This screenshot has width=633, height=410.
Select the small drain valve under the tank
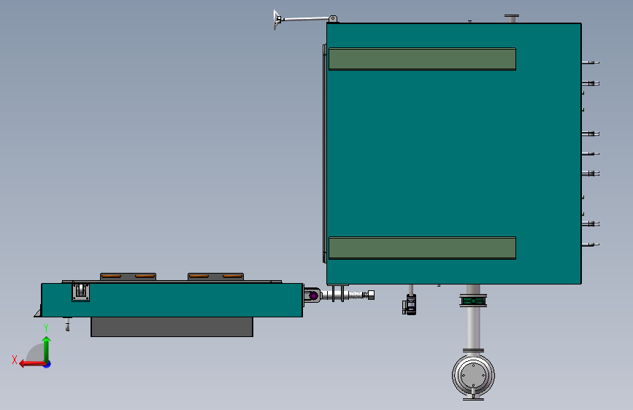(x=410, y=304)
